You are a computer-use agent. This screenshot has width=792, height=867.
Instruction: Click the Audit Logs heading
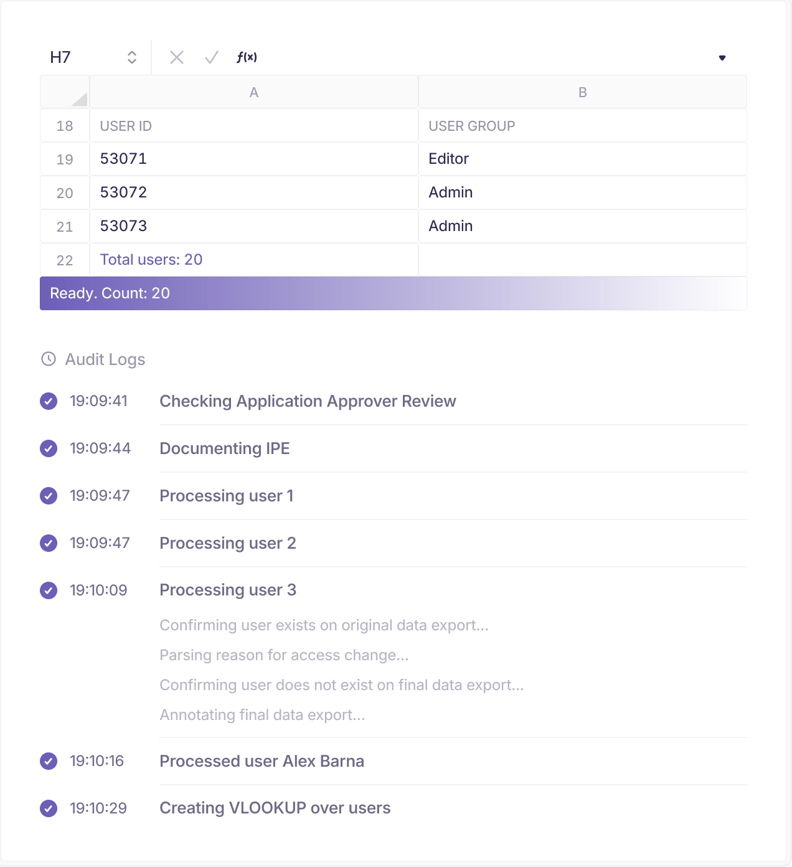[x=105, y=359]
